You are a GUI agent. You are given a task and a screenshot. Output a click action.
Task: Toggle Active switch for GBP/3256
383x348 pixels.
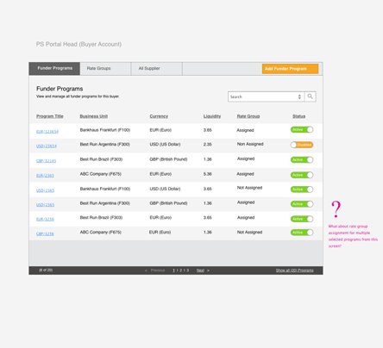click(302, 233)
